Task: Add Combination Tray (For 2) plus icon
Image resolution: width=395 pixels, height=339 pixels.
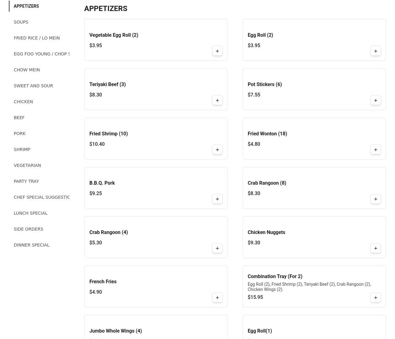Action: pyautogui.click(x=376, y=298)
